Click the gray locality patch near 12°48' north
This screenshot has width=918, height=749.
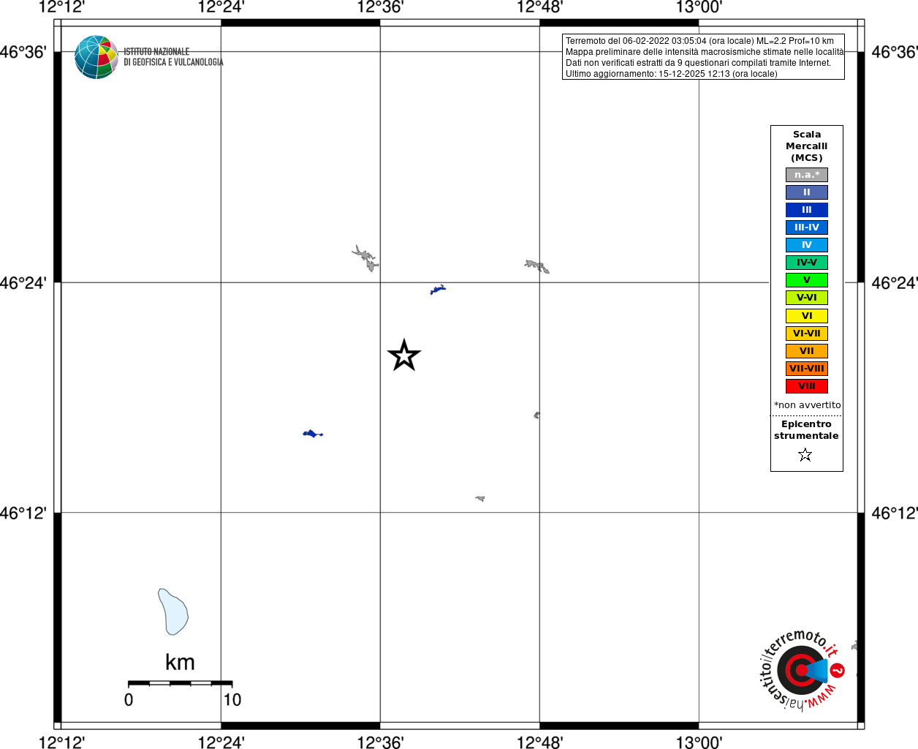point(536,266)
